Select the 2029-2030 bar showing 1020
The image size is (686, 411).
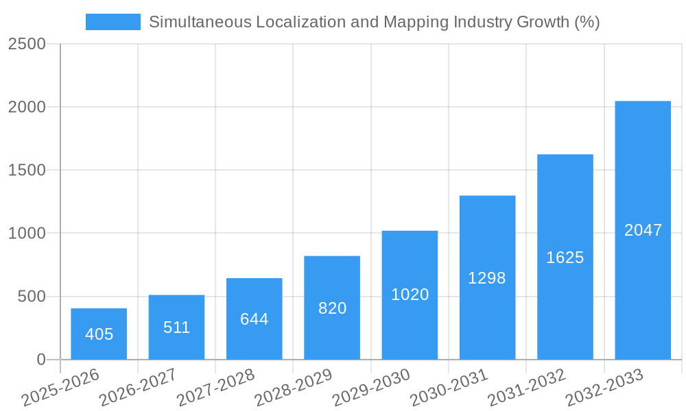410,295
